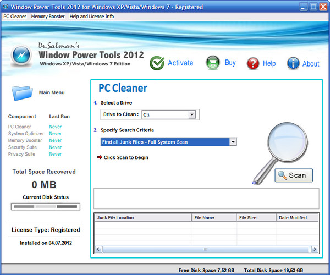Click the horizontal scrollbar right arrow
This screenshot has width=330, height=275.
315,249
